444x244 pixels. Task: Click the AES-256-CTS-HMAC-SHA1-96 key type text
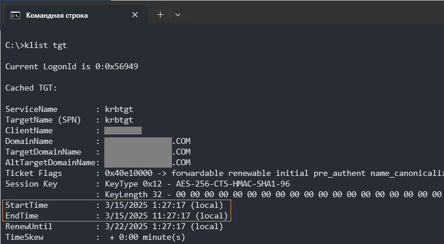(233, 184)
